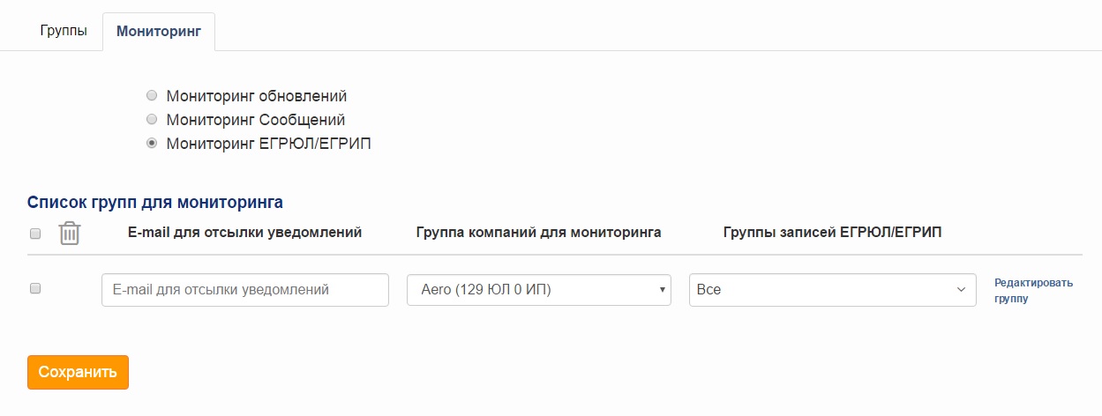The width and height of the screenshot is (1102, 416).
Task: Click the 'Список групп для мониторинга' heading
Action: click(x=155, y=202)
